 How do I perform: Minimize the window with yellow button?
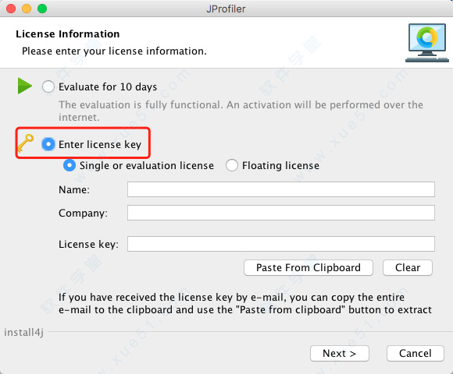pos(27,9)
